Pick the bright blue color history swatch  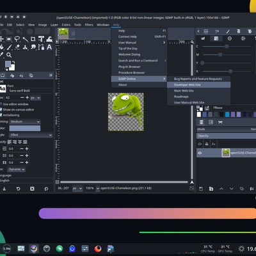tap(227, 115)
